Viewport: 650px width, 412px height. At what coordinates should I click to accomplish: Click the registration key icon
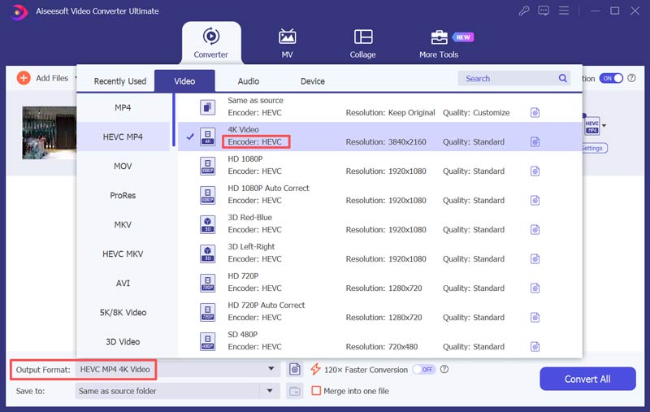pos(523,11)
